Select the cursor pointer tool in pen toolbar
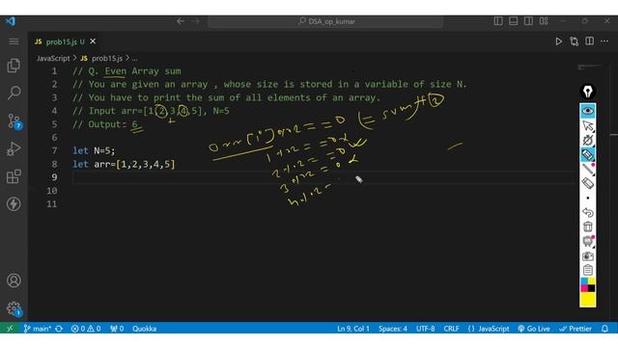The height and width of the screenshot is (347, 618). pos(588,126)
